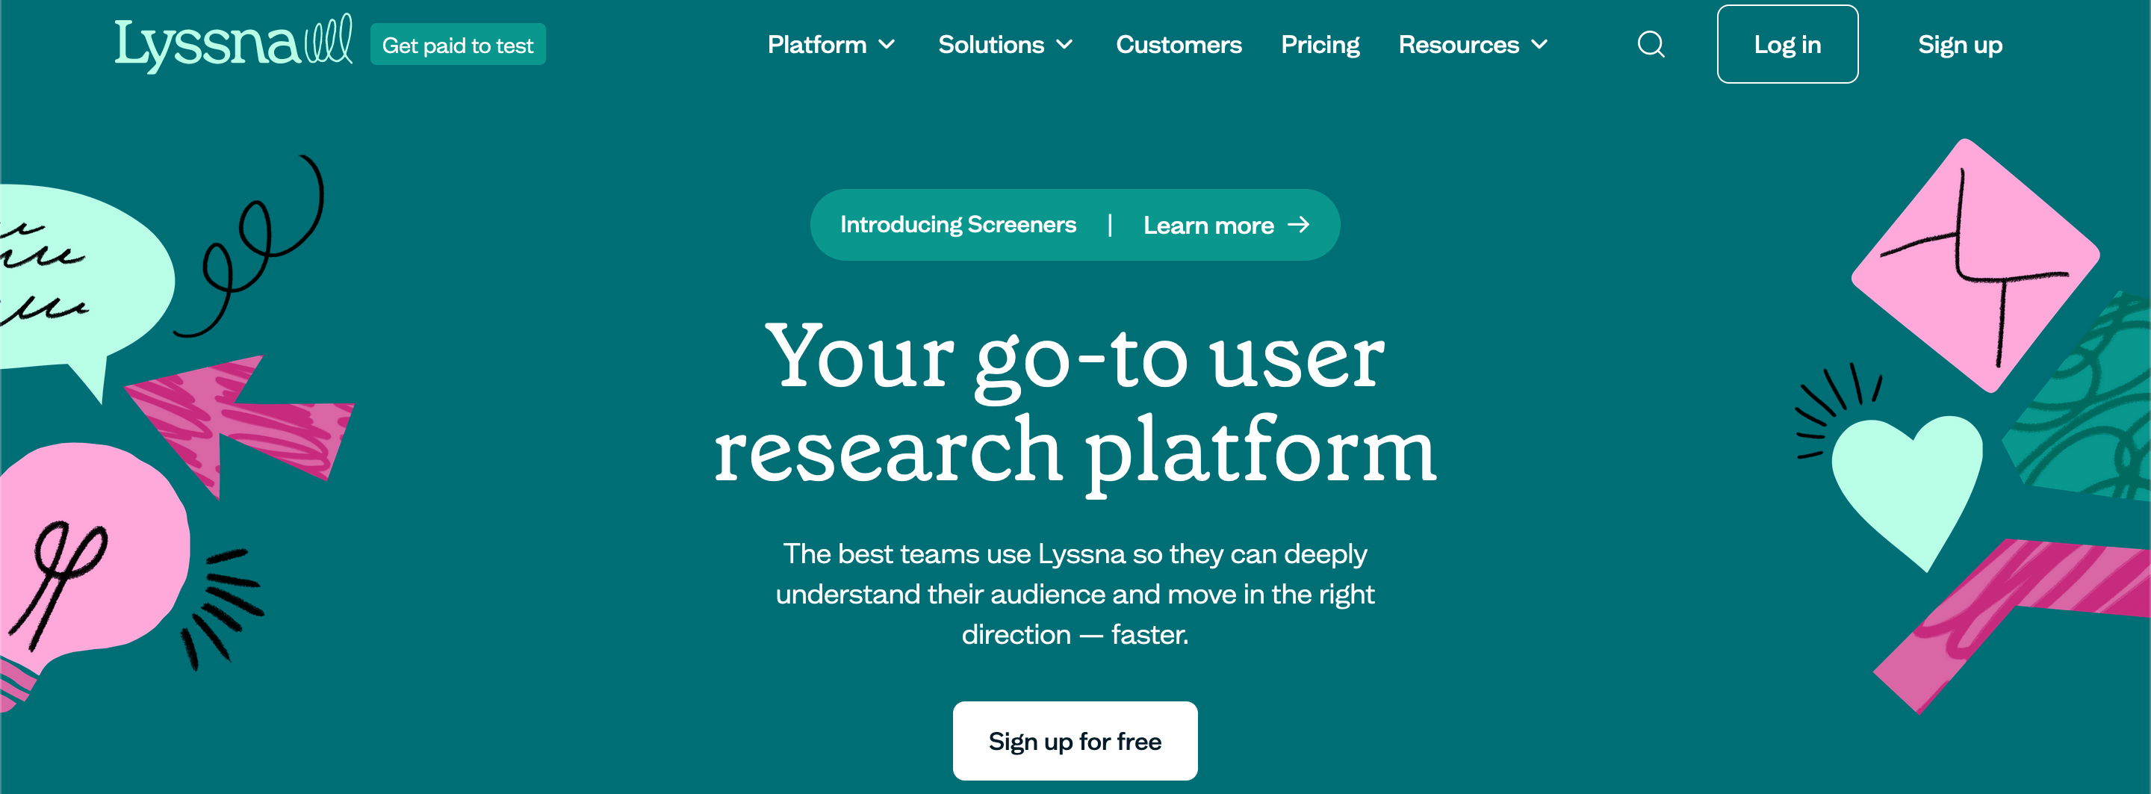Image resolution: width=2151 pixels, height=794 pixels.
Task: Switch to the Customers nav item
Action: [1179, 44]
